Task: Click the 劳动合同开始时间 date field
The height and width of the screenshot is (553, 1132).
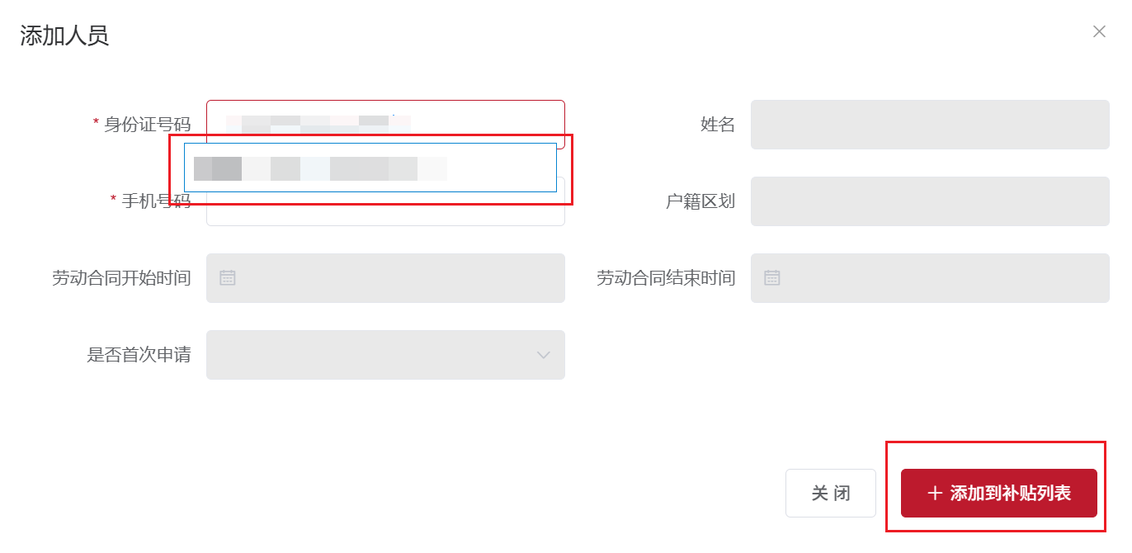Action: click(385, 278)
